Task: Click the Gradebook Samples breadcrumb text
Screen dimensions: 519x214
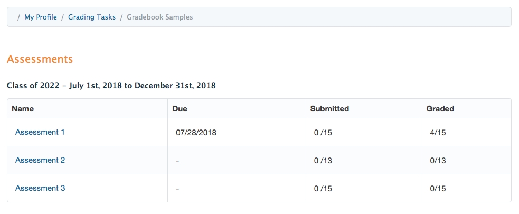Action: (160, 17)
